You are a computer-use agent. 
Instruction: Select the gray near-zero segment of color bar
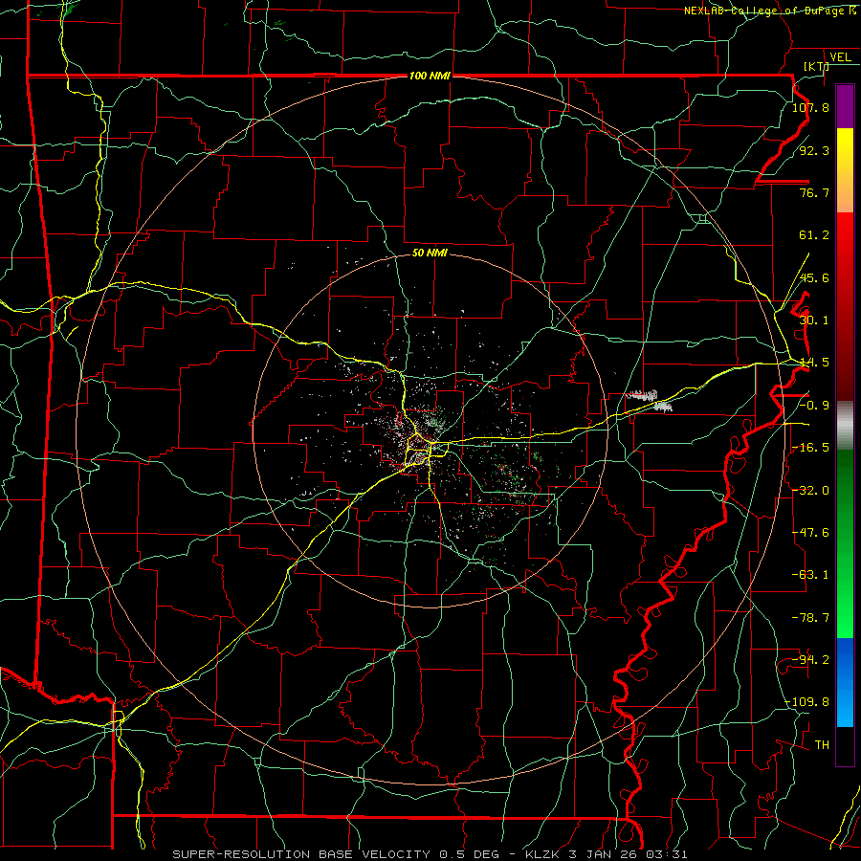coord(845,426)
